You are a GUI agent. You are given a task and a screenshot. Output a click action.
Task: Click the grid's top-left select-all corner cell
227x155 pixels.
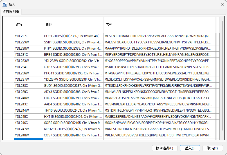click(x=8, y=25)
